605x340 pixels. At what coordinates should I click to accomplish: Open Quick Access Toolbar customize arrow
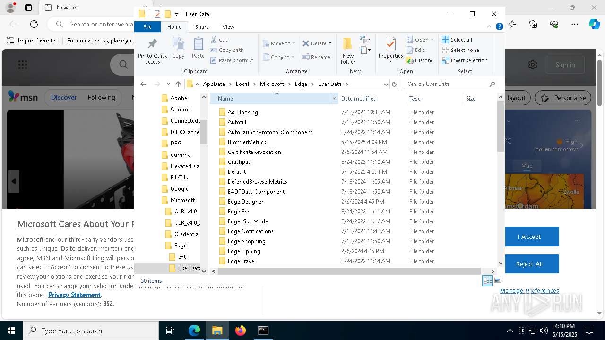point(176,14)
